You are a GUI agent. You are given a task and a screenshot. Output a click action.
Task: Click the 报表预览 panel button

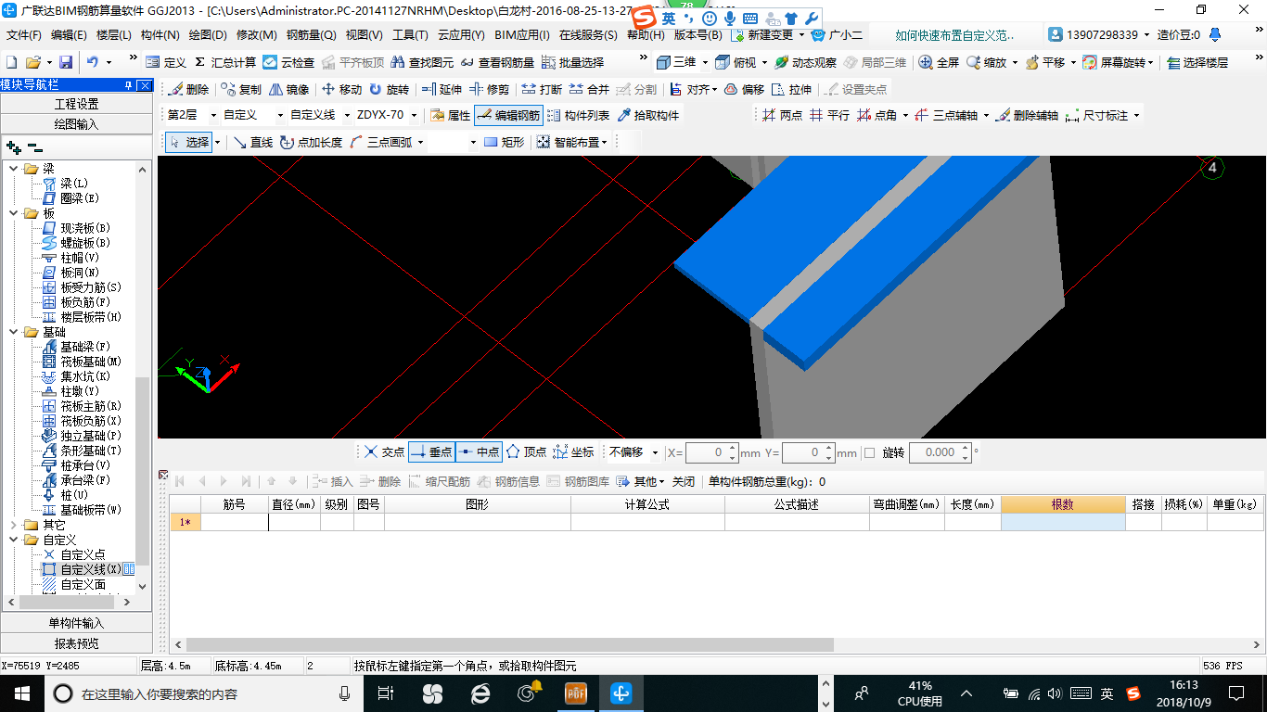coord(76,643)
